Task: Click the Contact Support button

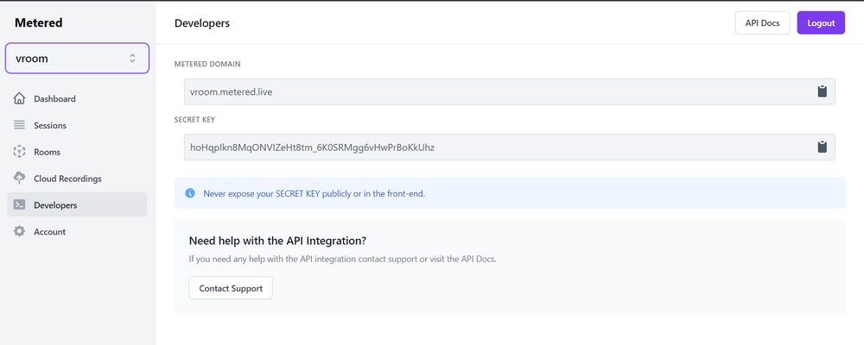Action: tap(231, 288)
